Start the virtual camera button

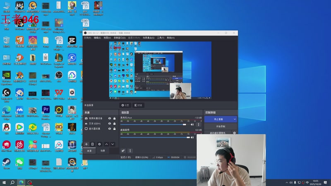218,133
